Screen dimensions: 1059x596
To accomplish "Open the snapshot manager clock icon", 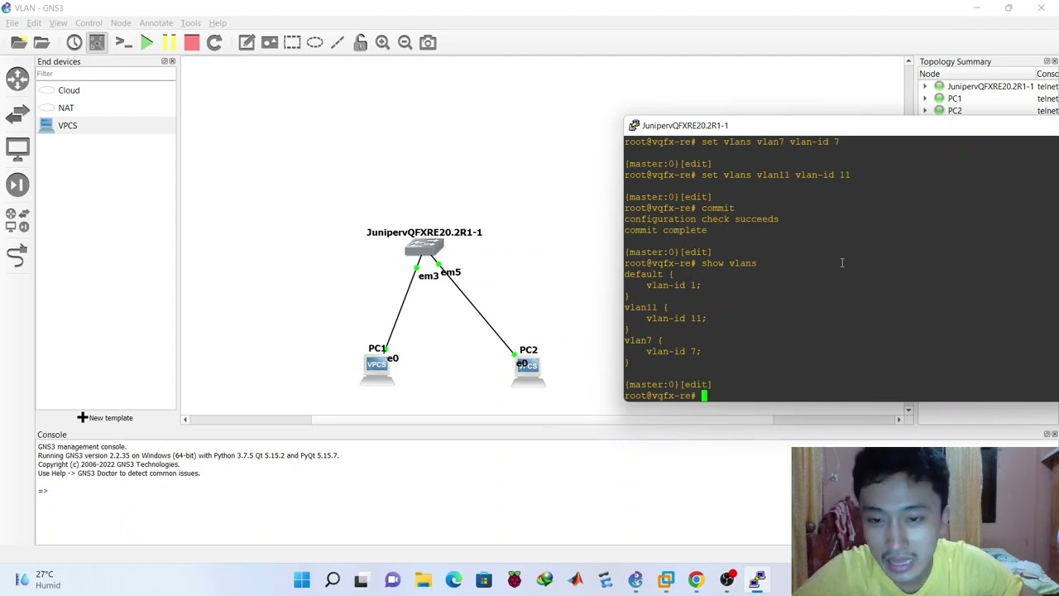I will tap(74, 42).
